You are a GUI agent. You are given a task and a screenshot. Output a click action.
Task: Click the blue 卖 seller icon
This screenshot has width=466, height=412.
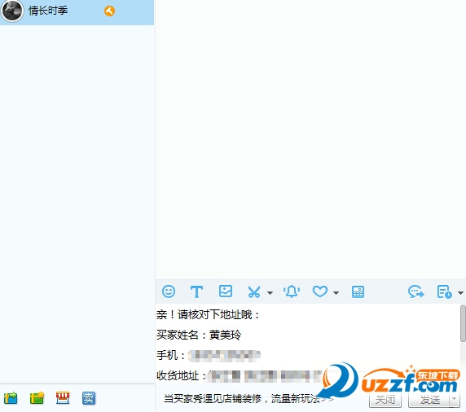89,398
